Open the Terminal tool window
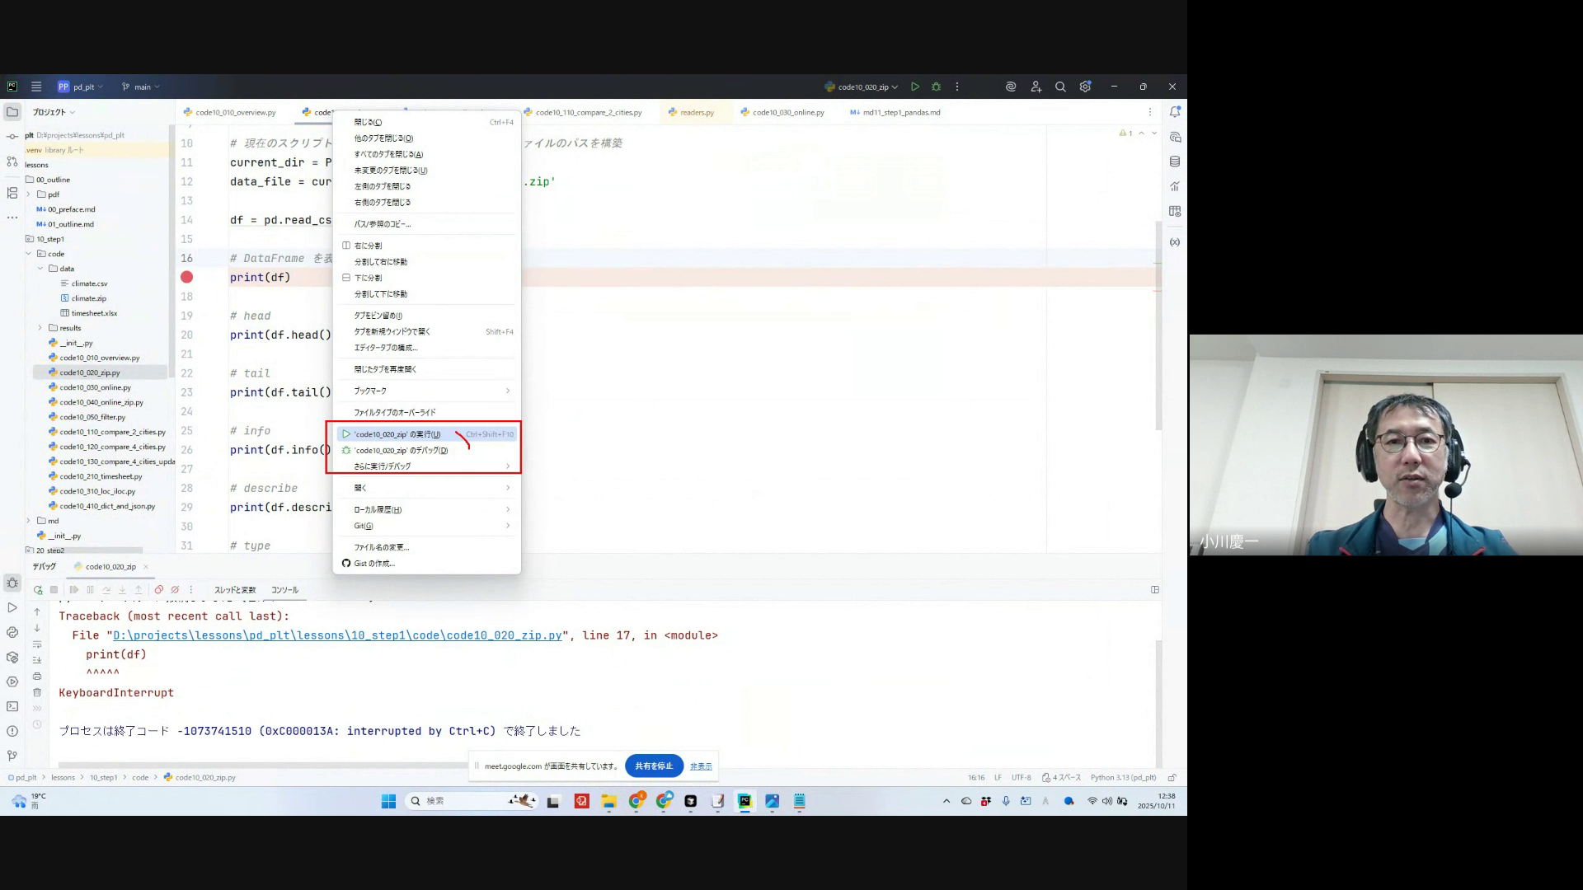This screenshot has width=1583, height=890. click(x=12, y=706)
